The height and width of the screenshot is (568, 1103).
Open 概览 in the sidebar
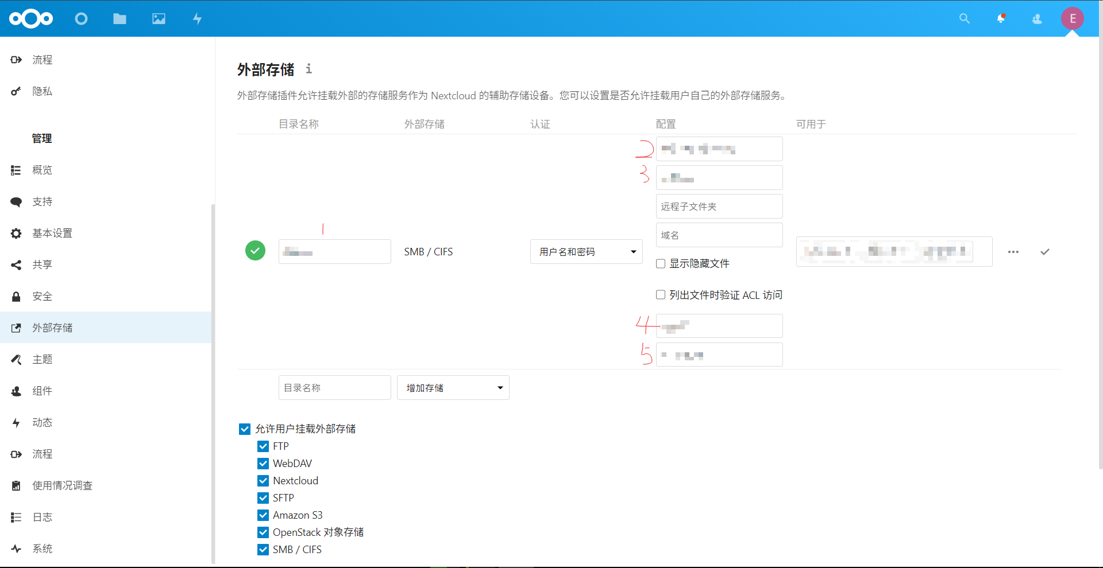click(x=106, y=170)
